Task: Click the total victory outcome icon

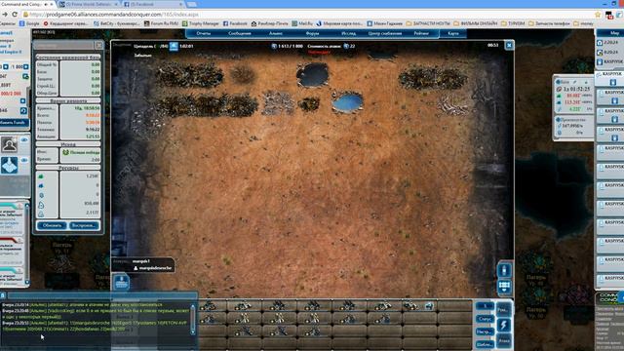Action: 65,152
